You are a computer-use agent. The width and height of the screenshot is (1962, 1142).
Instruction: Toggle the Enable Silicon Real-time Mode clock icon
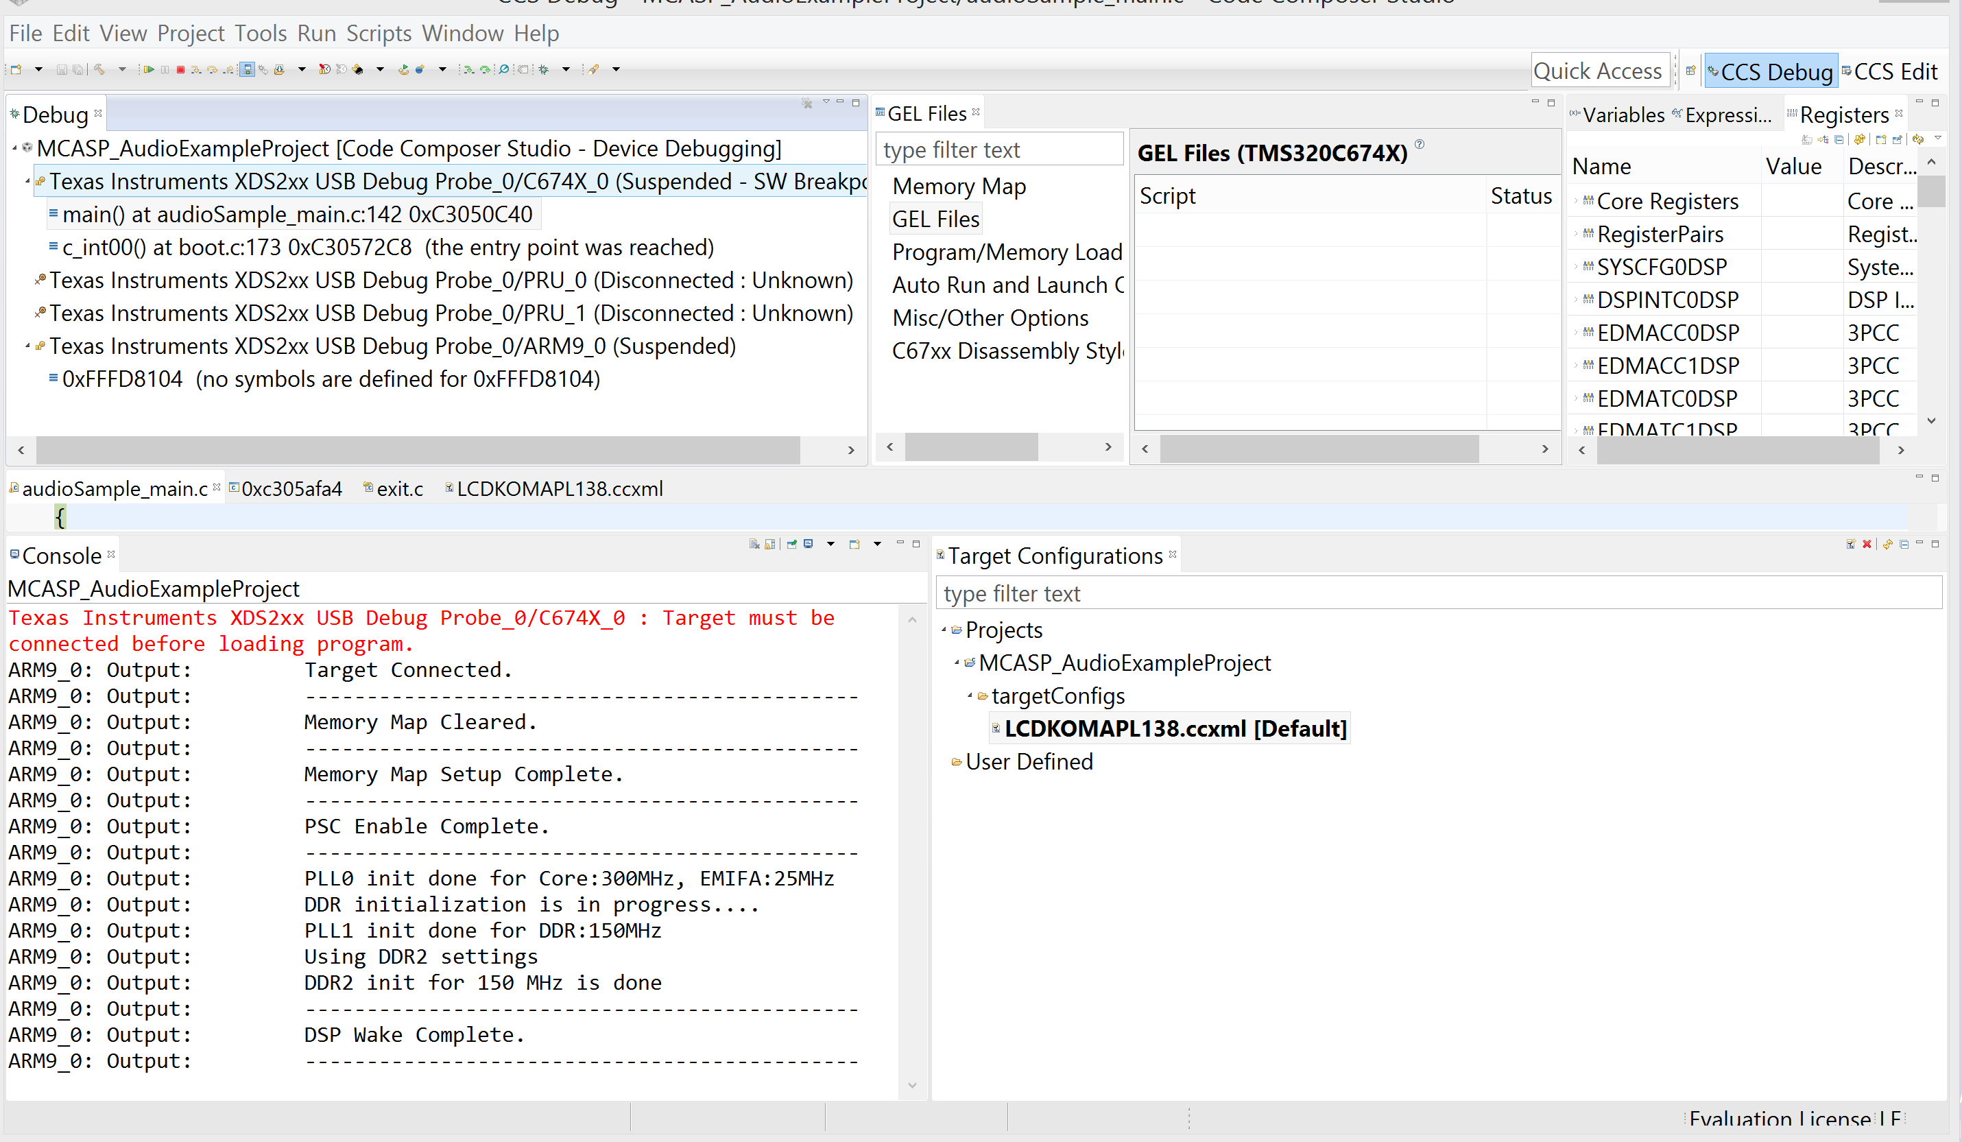click(324, 69)
